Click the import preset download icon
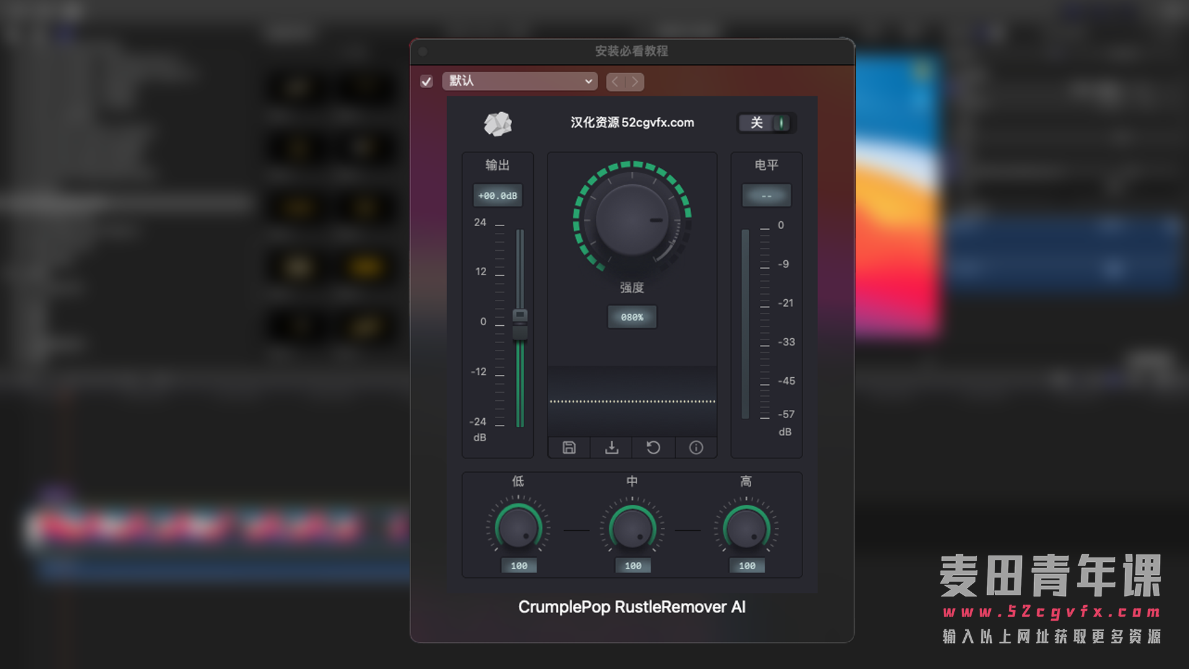The height and width of the screenshot is (669, 1189). pos(611,447)
